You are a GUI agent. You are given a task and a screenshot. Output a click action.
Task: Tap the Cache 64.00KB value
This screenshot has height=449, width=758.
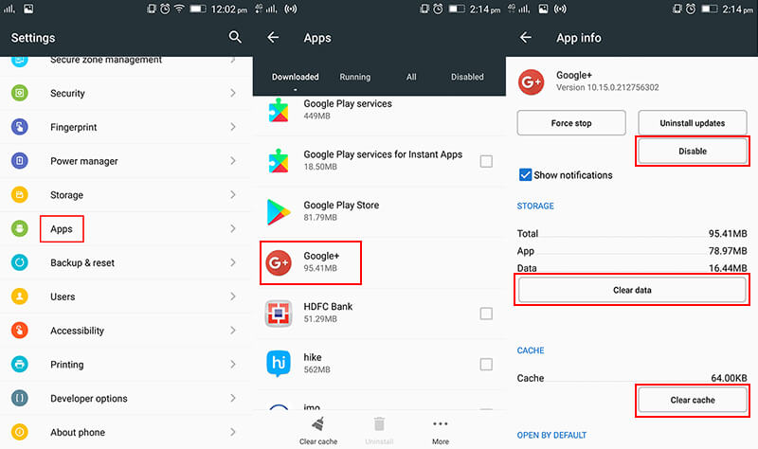[729, 378]
